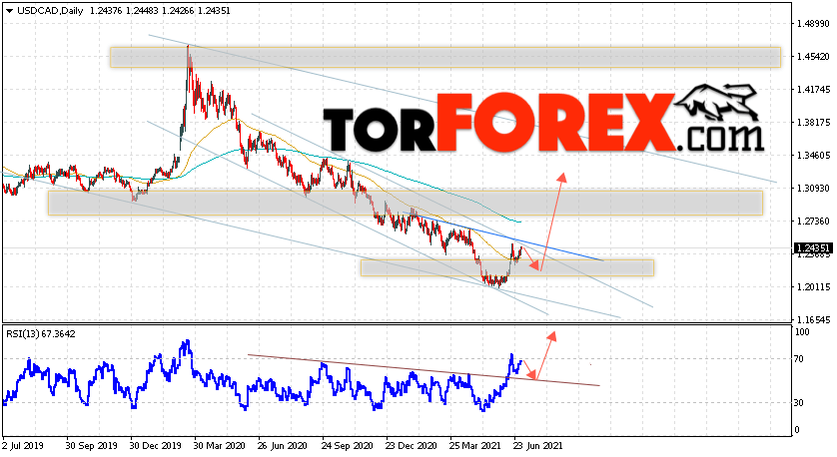Select price level 1.20115 on the scale

[x=813, y=287]
